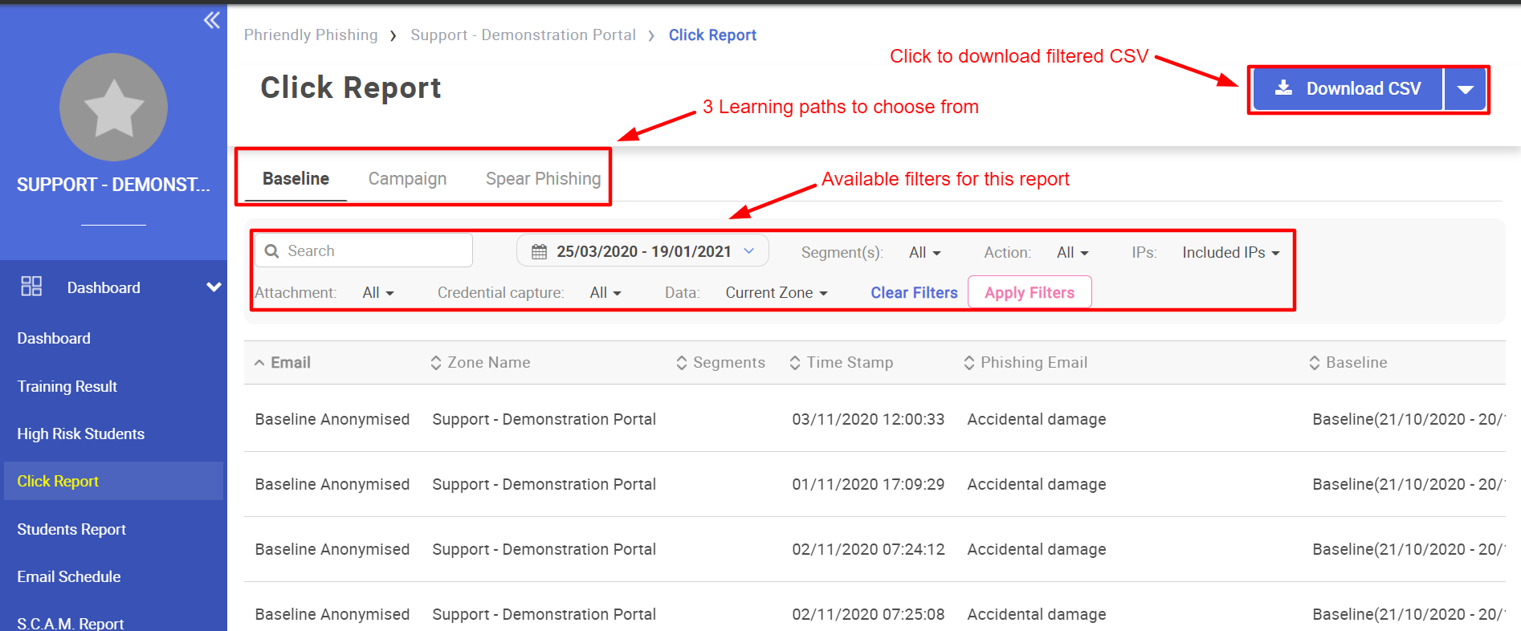1521x631 pixels.
Task: Click the Click Report breadcrumb
Action: point(712,35)
